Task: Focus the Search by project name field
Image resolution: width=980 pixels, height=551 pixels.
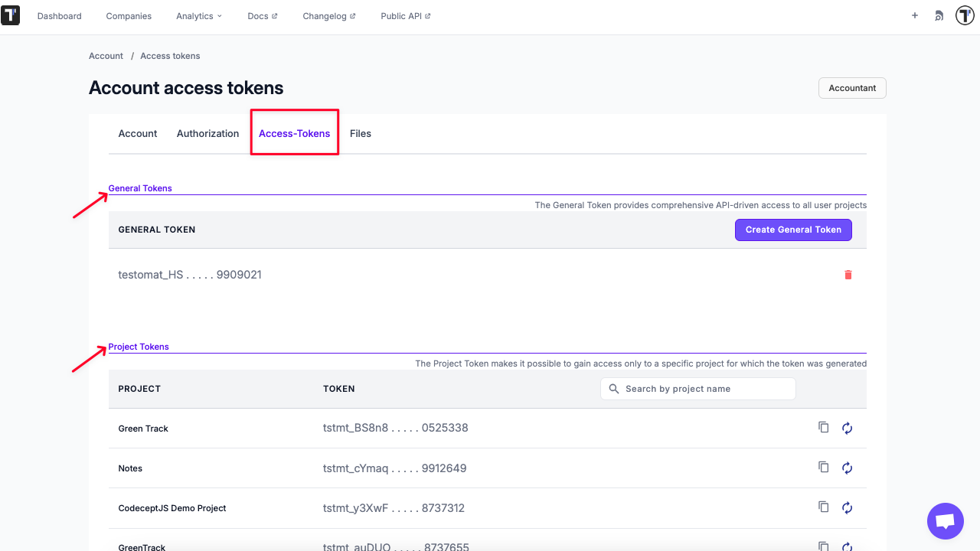Action: [x=706, y=389]
